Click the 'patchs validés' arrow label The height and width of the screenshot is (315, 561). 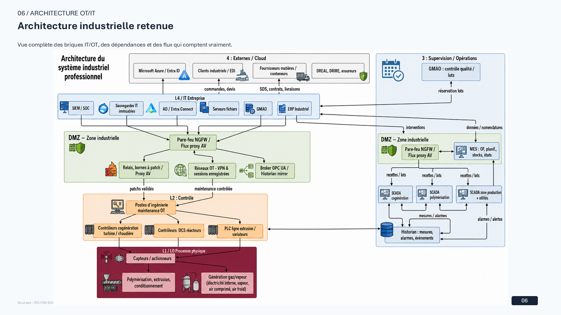[x=142, y=189]
